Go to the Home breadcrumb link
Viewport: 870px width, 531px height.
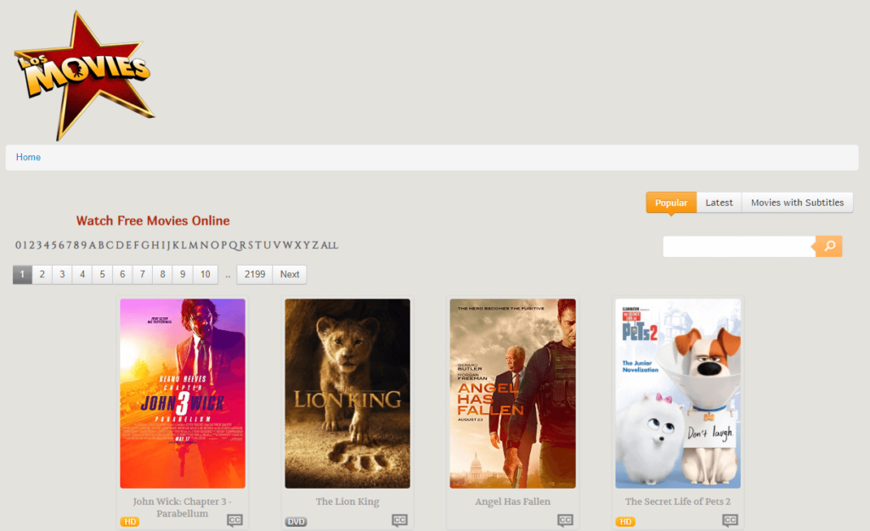pos(28,157)
